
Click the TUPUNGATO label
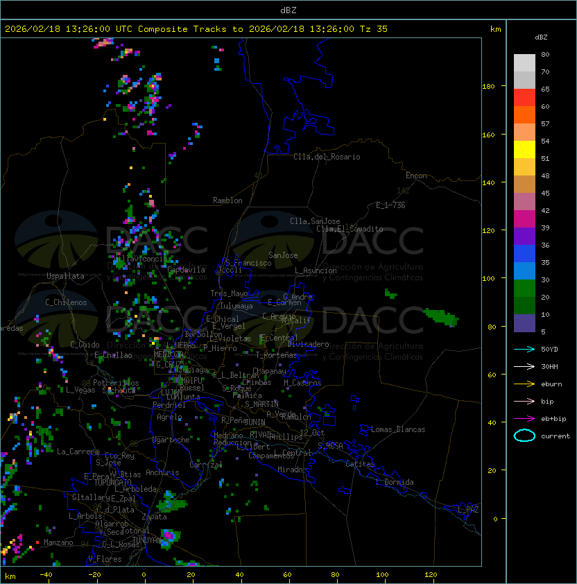coord(112,483)
